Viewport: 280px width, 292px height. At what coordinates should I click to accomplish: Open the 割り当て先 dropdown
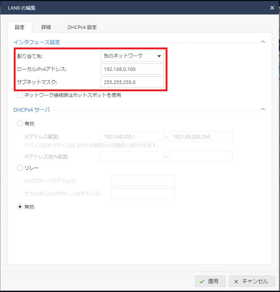pyautogui.click(x=132, y=56)
